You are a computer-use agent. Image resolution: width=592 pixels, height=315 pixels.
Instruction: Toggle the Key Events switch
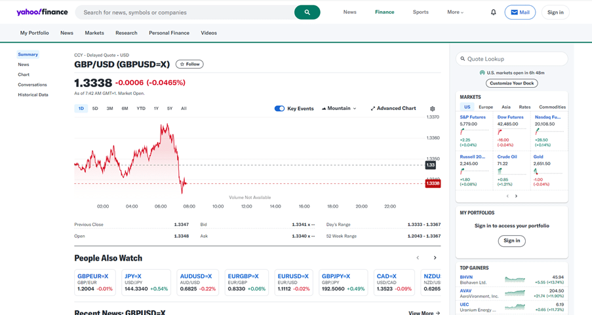click(279, 109)
